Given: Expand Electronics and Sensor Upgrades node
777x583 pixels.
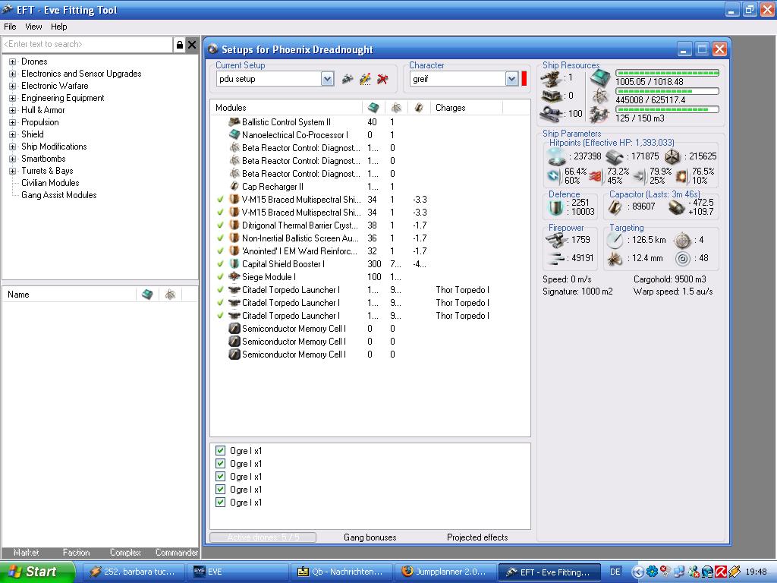Looking at the screenshot, I should tap(12, 74).
